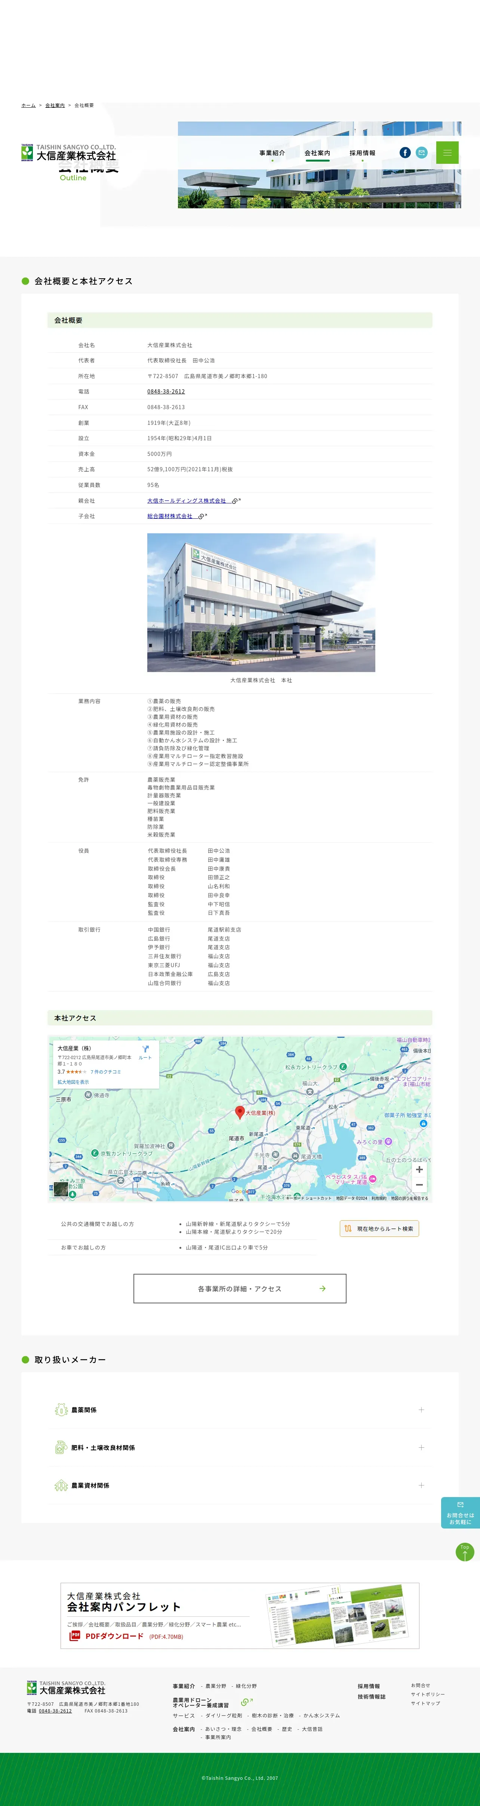Go to 会社案内 in the breadcrumb
Viewport: 480px width, 1806px height.
55,105
